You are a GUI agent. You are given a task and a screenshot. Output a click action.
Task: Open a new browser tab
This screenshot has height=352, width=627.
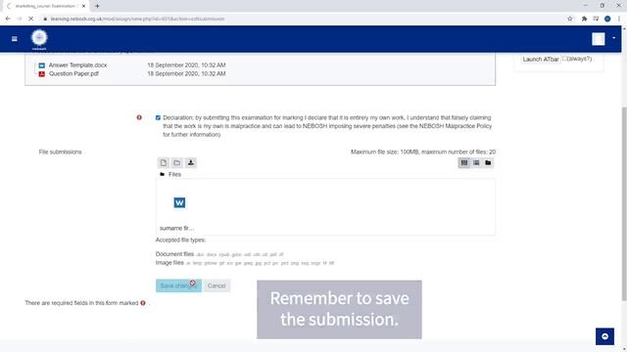[97, 6]
